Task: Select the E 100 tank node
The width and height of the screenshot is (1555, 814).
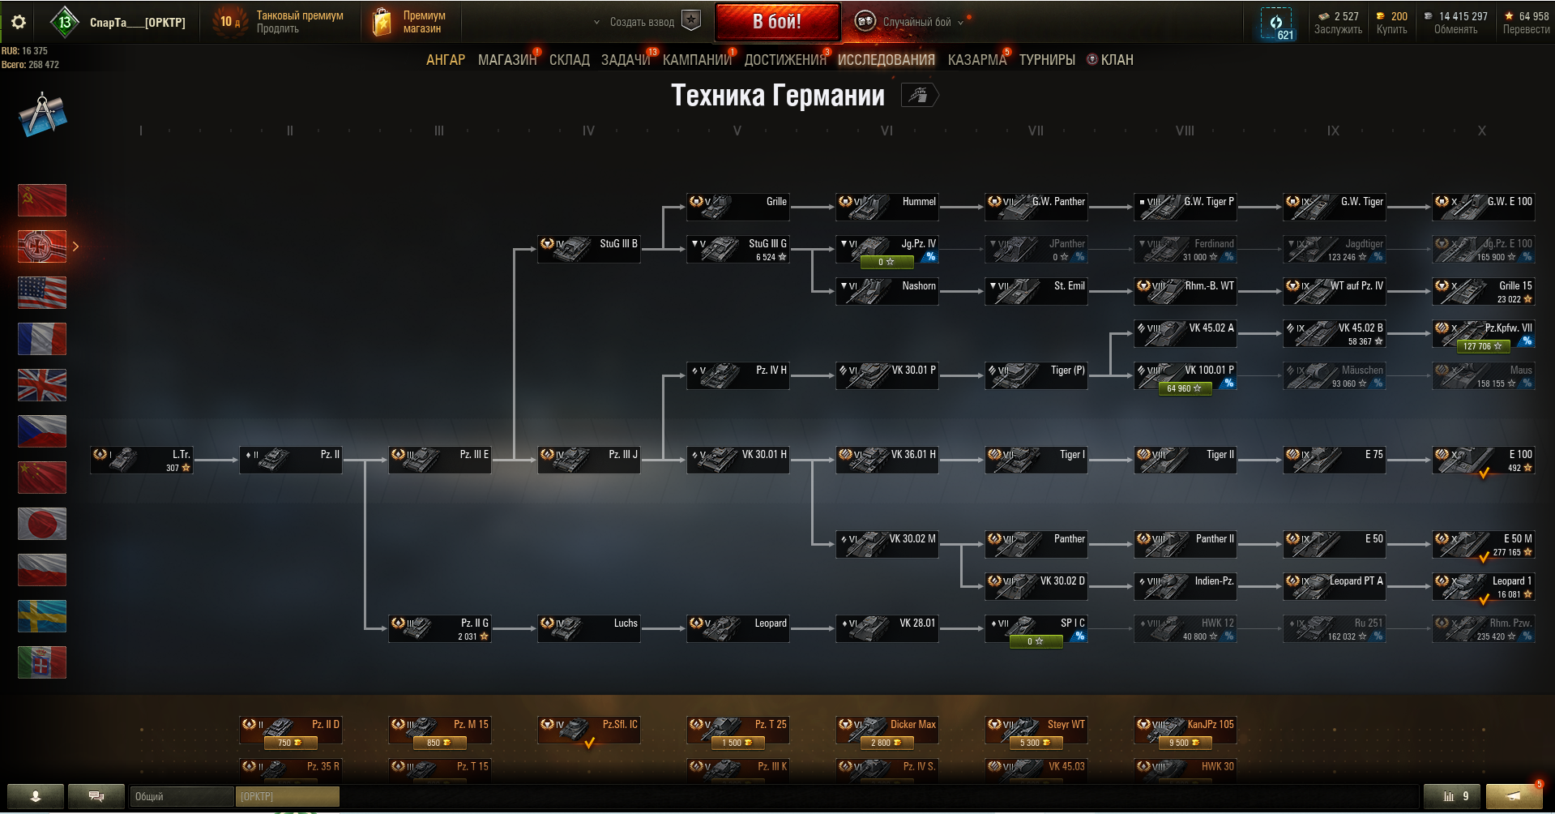Action: (1483, 461)
